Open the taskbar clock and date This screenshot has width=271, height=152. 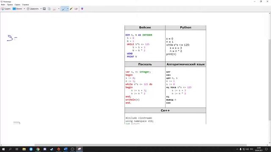tap(259, 149)
